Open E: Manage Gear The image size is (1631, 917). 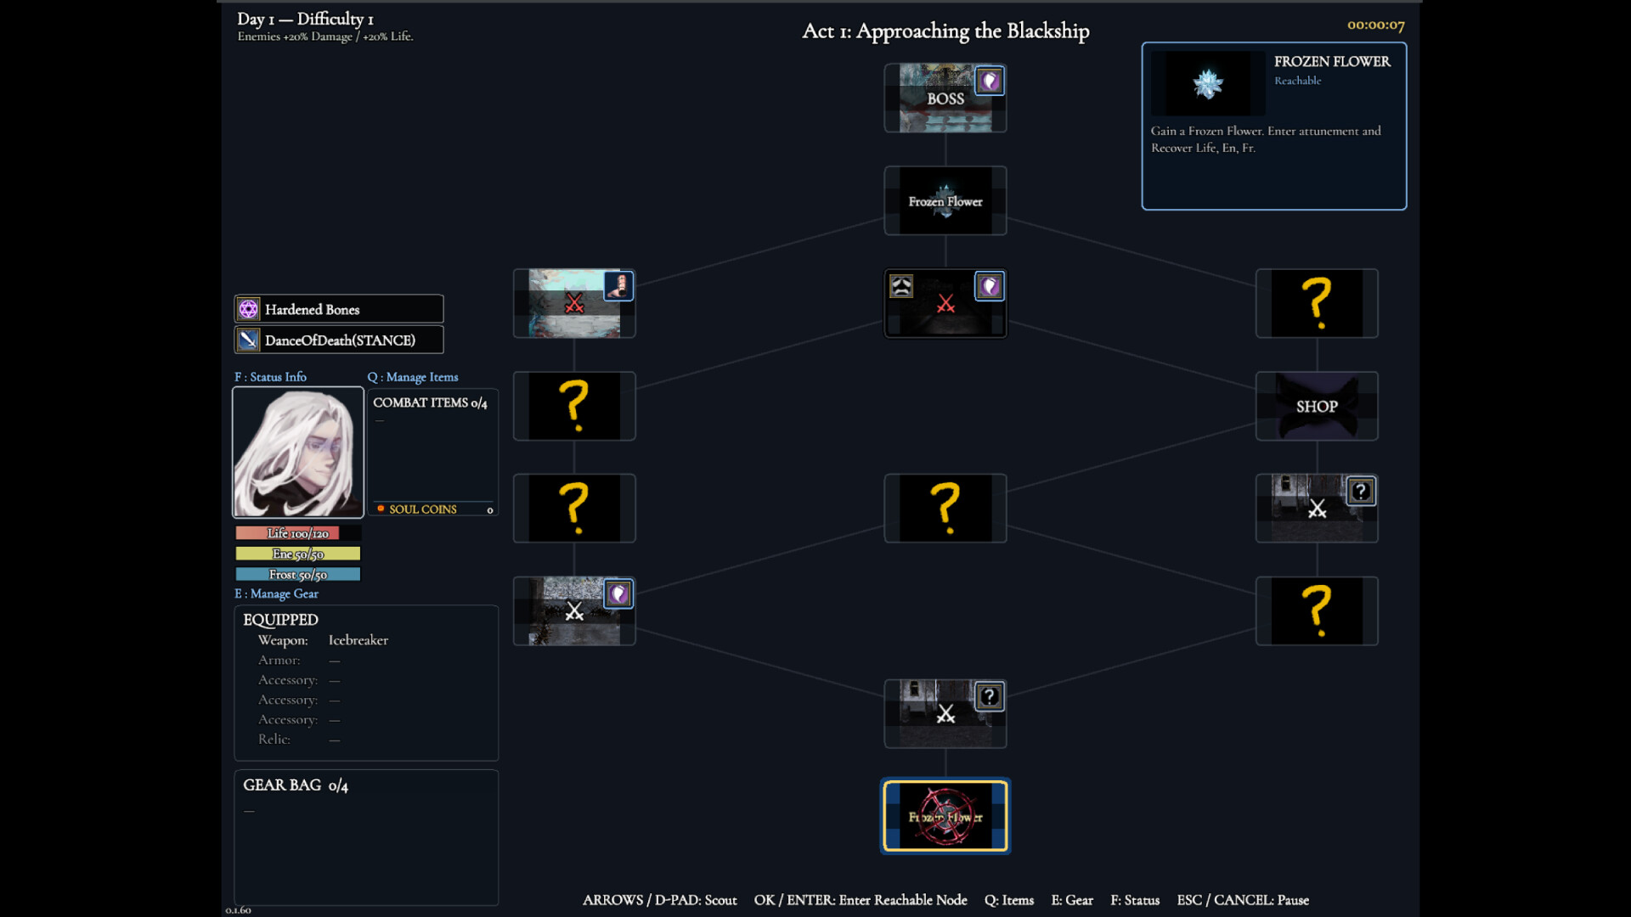276,594
